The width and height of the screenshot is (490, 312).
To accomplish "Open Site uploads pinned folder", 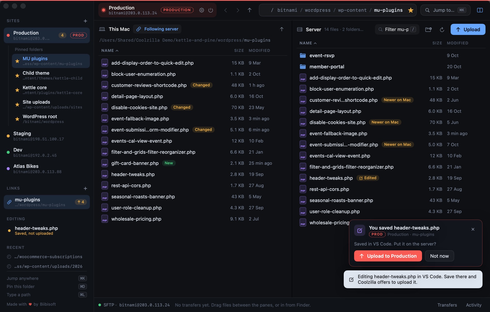I will pos(51,104).
